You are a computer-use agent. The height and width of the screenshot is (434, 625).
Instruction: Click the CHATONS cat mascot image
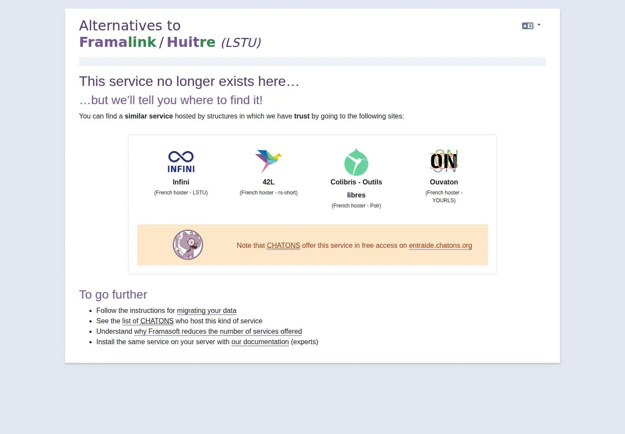click(x=188, y=245)
